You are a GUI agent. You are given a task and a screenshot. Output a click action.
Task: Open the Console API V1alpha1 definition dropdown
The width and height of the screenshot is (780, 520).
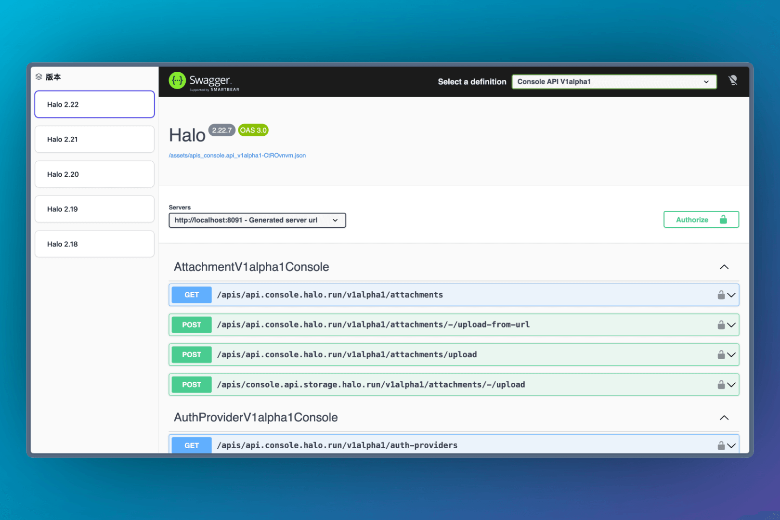tap(614, 82)
